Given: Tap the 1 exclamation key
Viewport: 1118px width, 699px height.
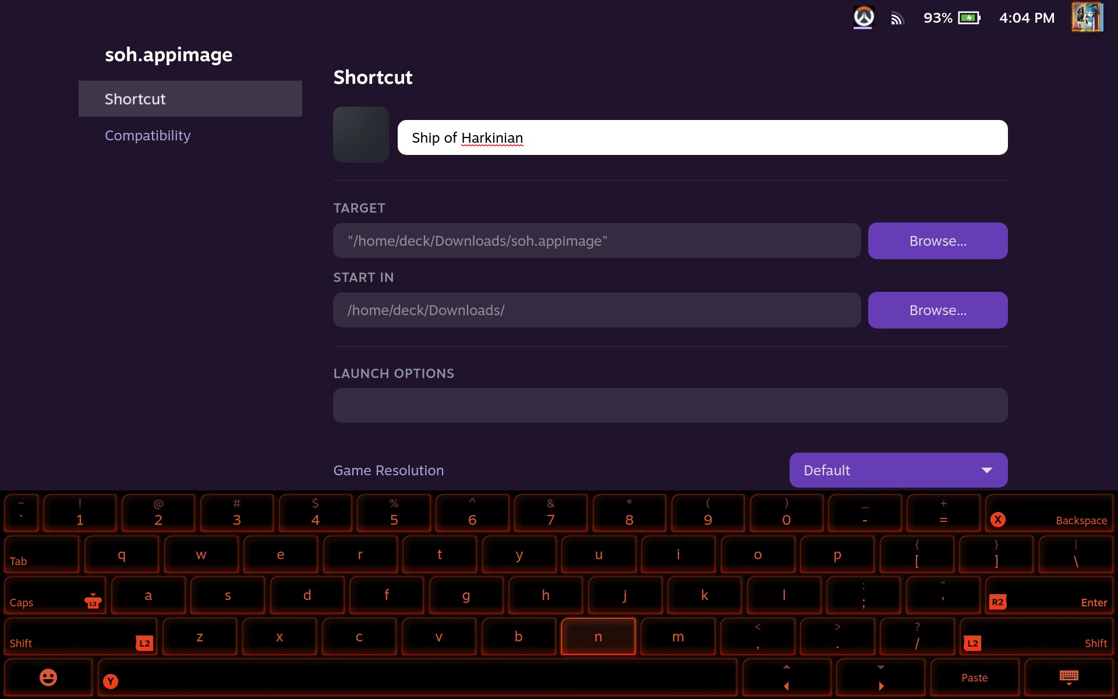Looking at the screenshot, I should click(80, 513).
